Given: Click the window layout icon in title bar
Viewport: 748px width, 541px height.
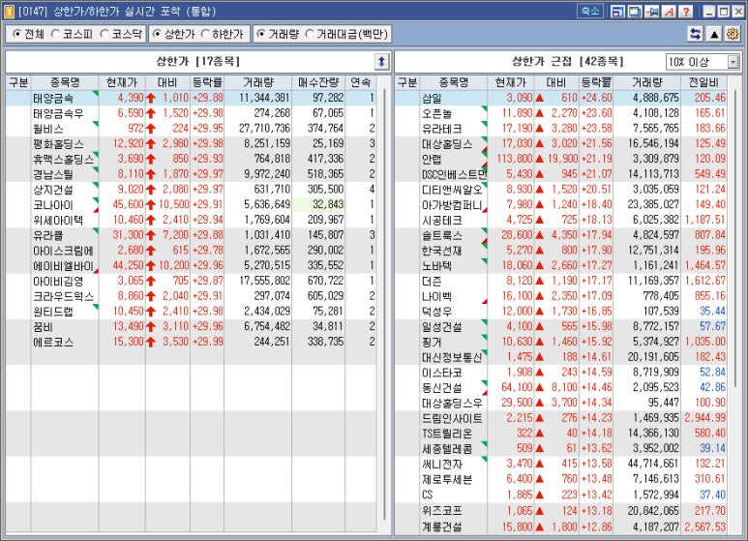Looking at the screenshot, I should coord(617,12).
